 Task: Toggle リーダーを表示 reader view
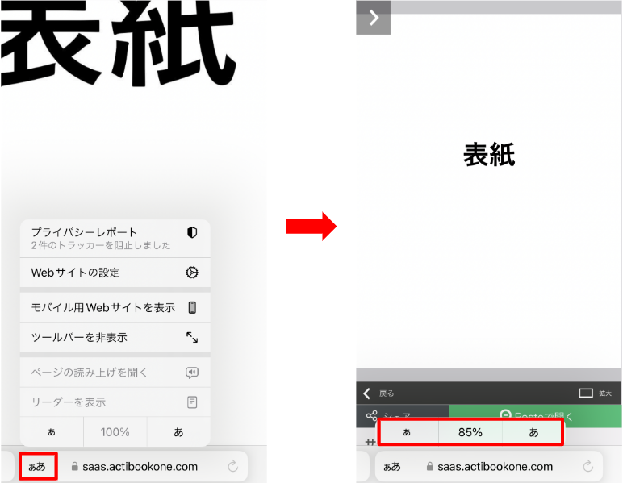pyautogui.click(x=69, y=402)
